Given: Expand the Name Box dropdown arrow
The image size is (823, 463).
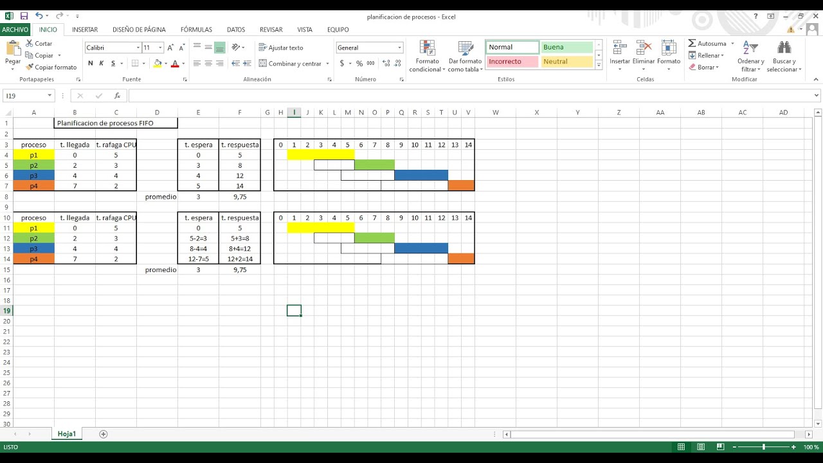Looking at the screenshot, I should 50,96.
